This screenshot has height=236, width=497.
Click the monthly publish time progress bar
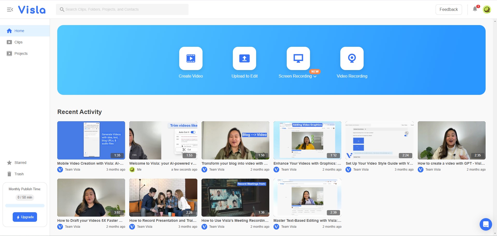(x=25, y=206)
